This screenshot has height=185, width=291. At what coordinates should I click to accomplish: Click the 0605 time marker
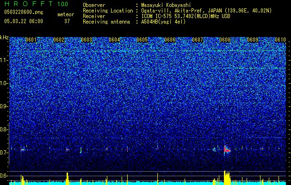tap(142, 40)
